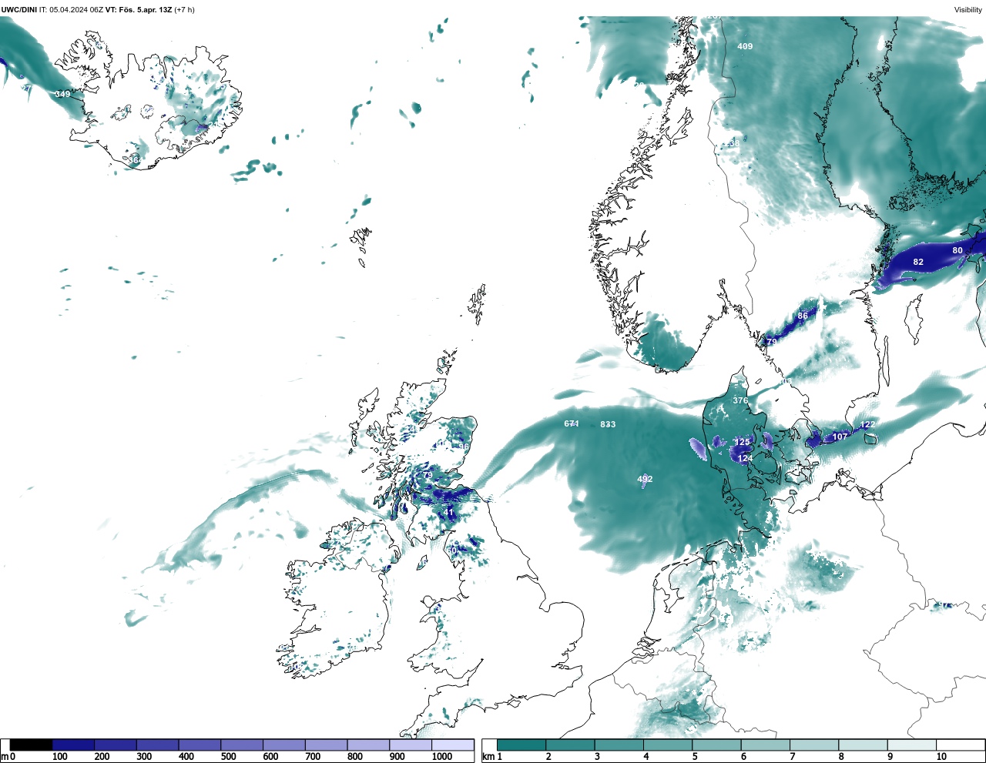Click the 'm' unit label of the legend
This screenshot has width=986, height=763.
pyautogui.click(x=5, y=756)
